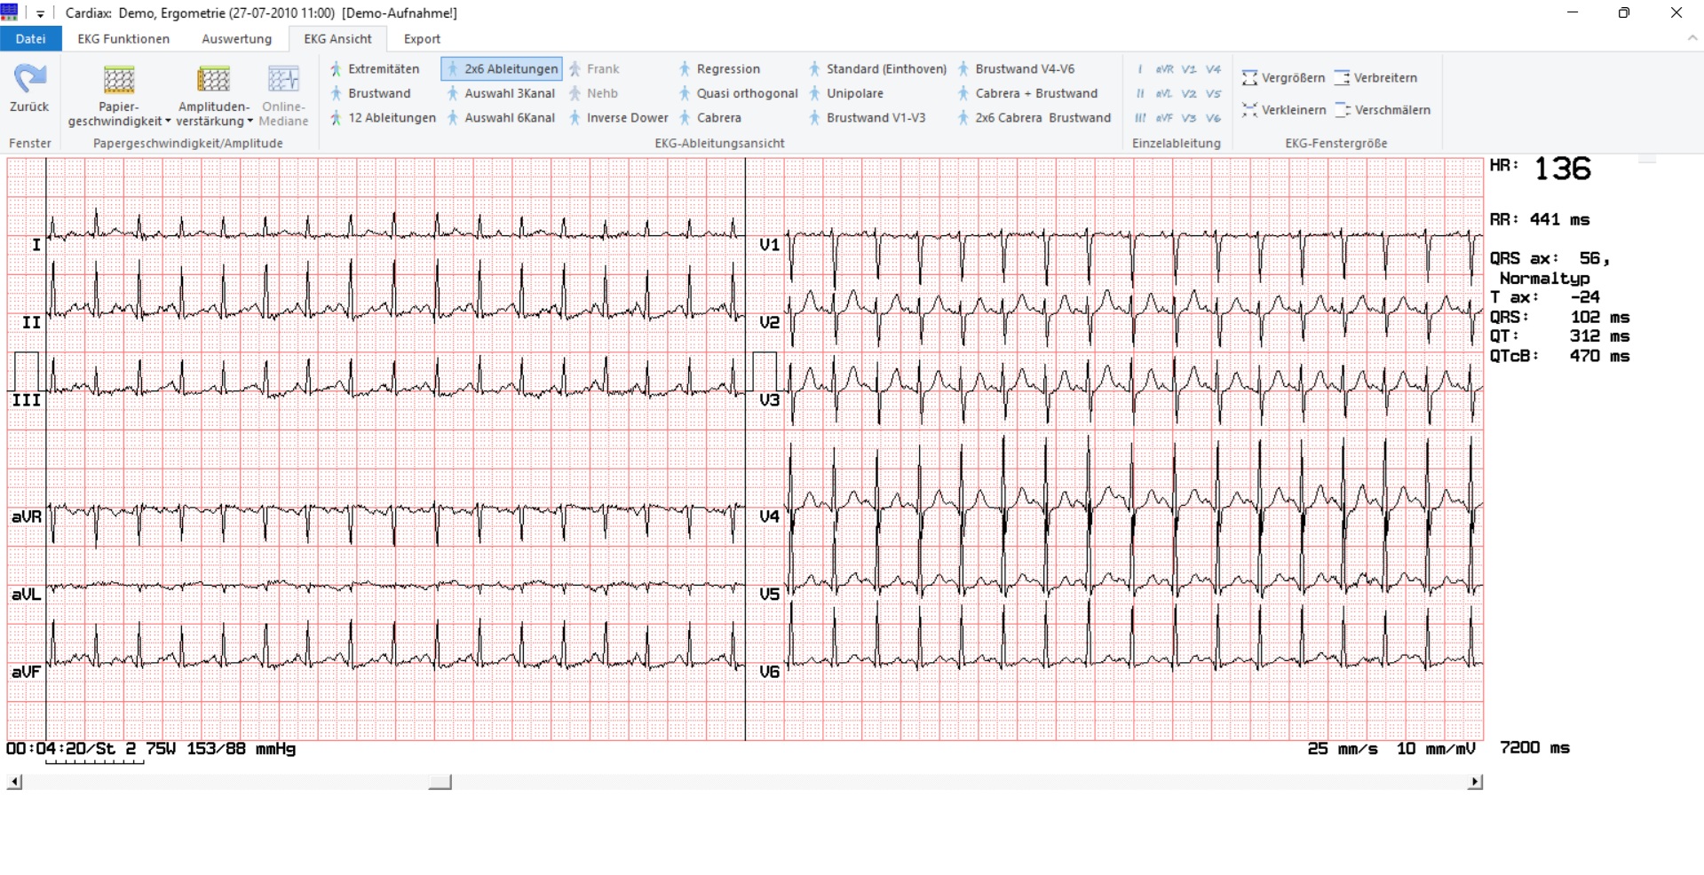
Task: Open the Datei menu tab
Action: (x=30, y=39)
